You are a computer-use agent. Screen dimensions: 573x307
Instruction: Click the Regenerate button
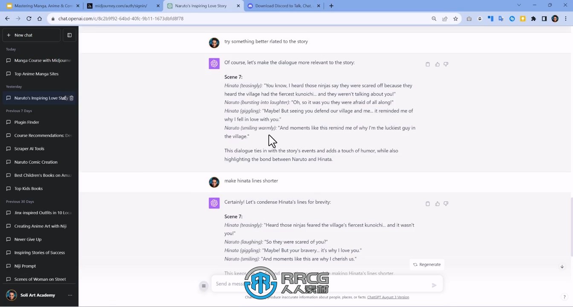(x=427, y=264)
